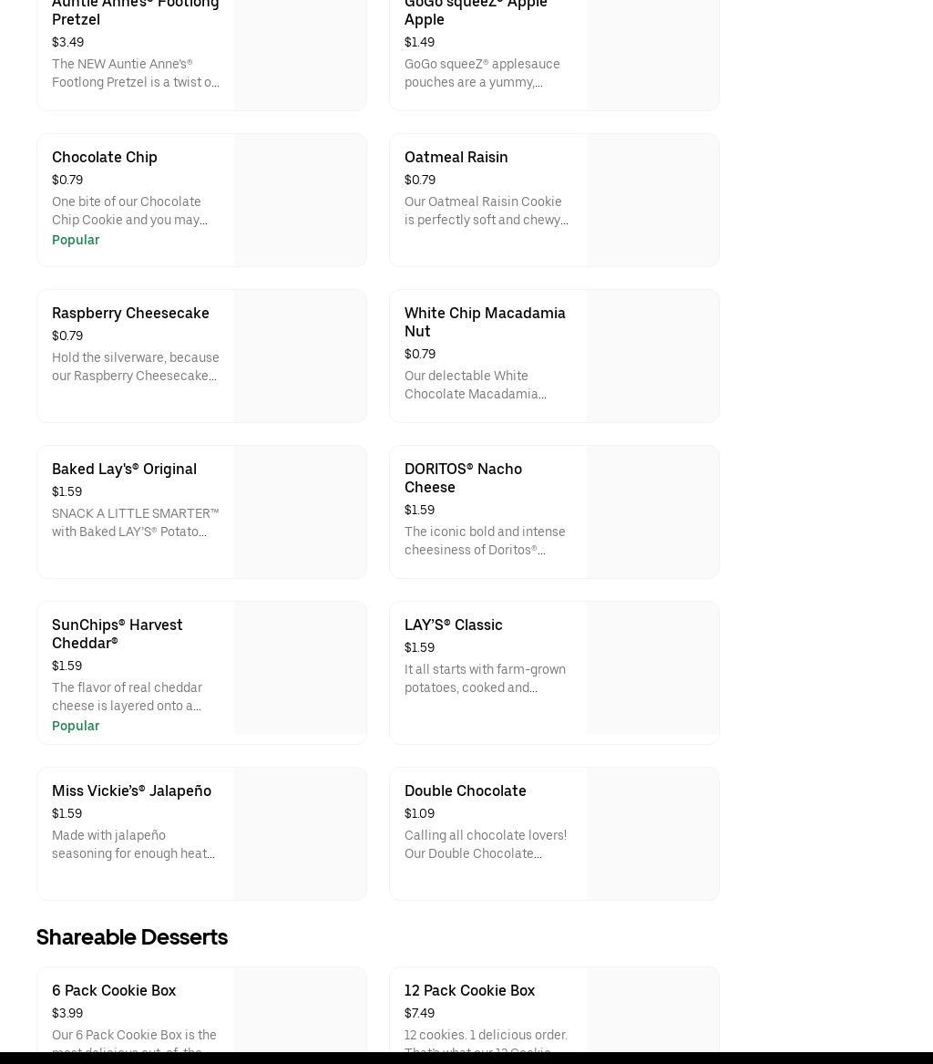The height and width of the screenshot is (1064, 933).
Task: Open the Raspberry Cheesecake cookie item
Action: point(130,314)
